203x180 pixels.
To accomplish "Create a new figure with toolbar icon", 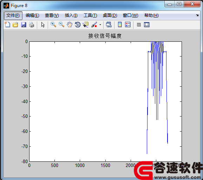I will (7, 25).
